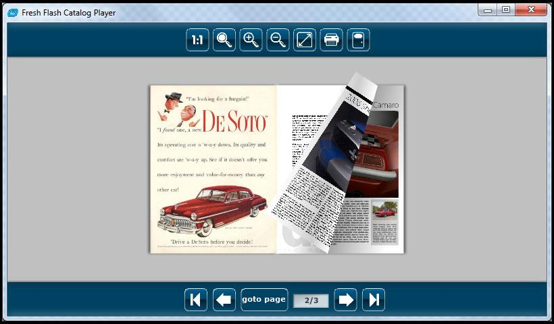554x324 pixels.
Task: Select the plain magnifier tool
Action: pyautogui.click(x=224, y=40)
